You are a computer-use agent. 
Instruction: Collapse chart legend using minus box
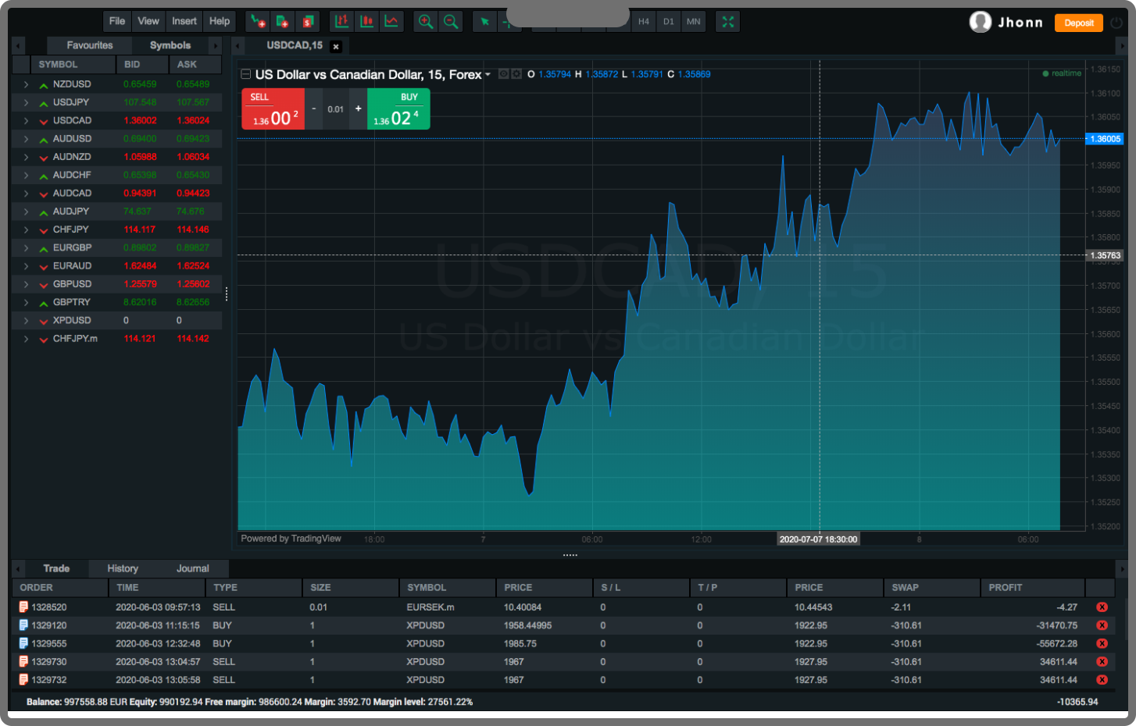(245, 74)
